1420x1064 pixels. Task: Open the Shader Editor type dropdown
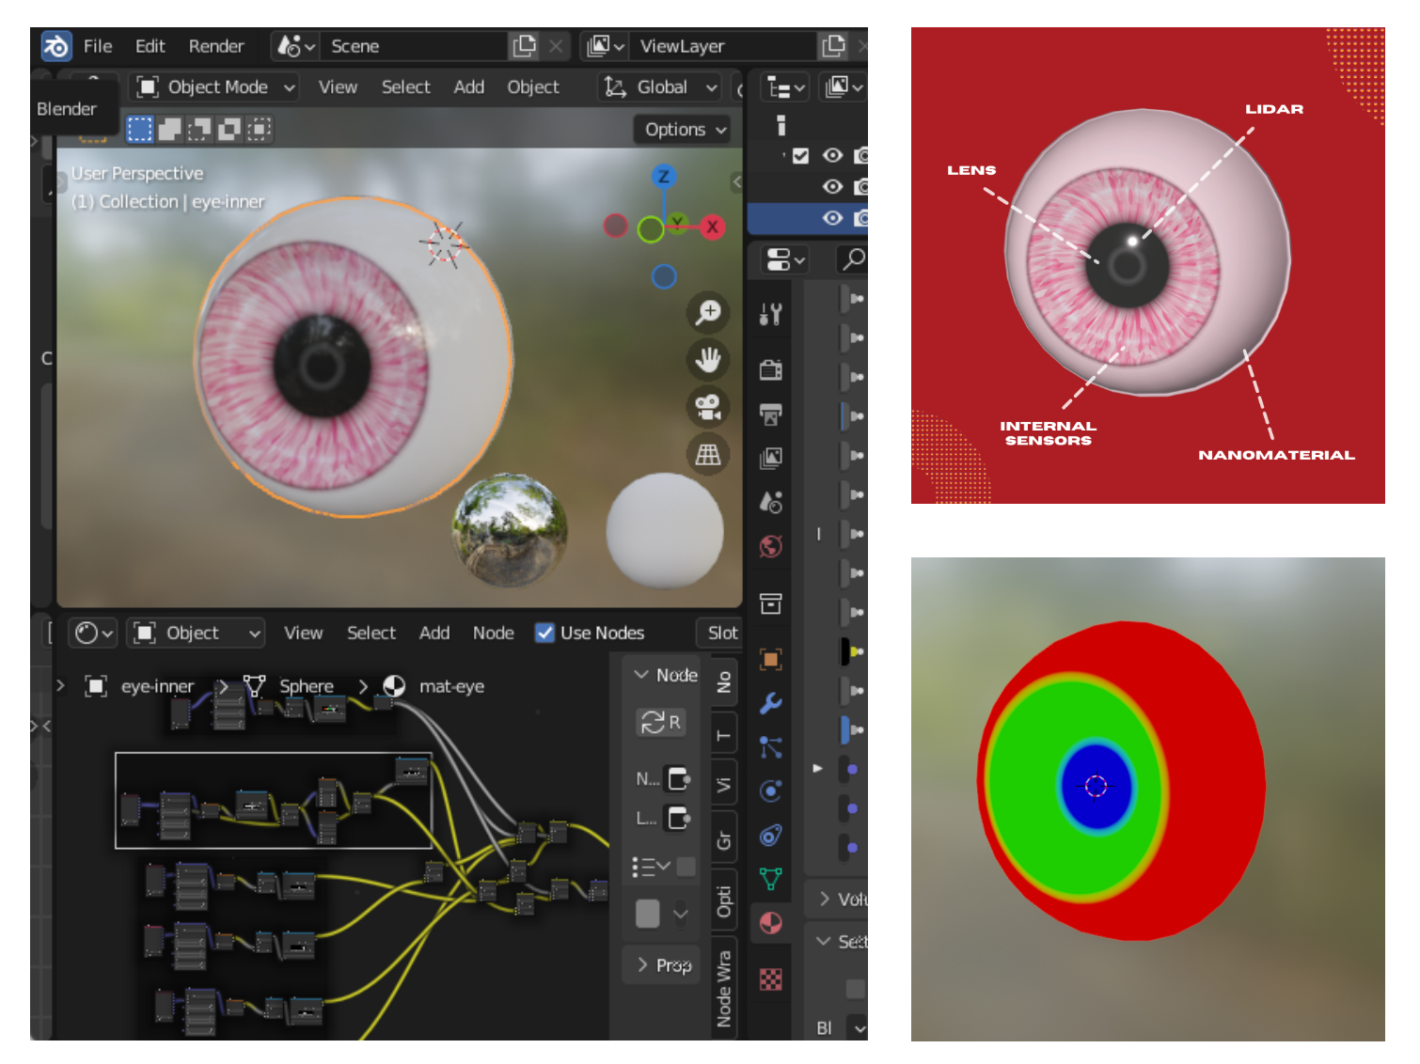pos(93,634)
